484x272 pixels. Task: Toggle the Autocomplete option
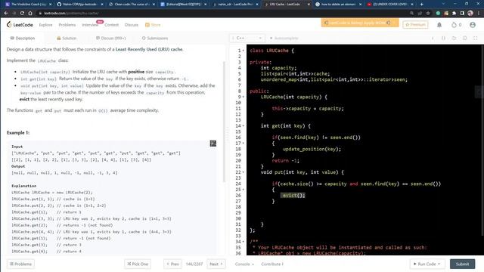pyautogui.click(x=284, y=39)
